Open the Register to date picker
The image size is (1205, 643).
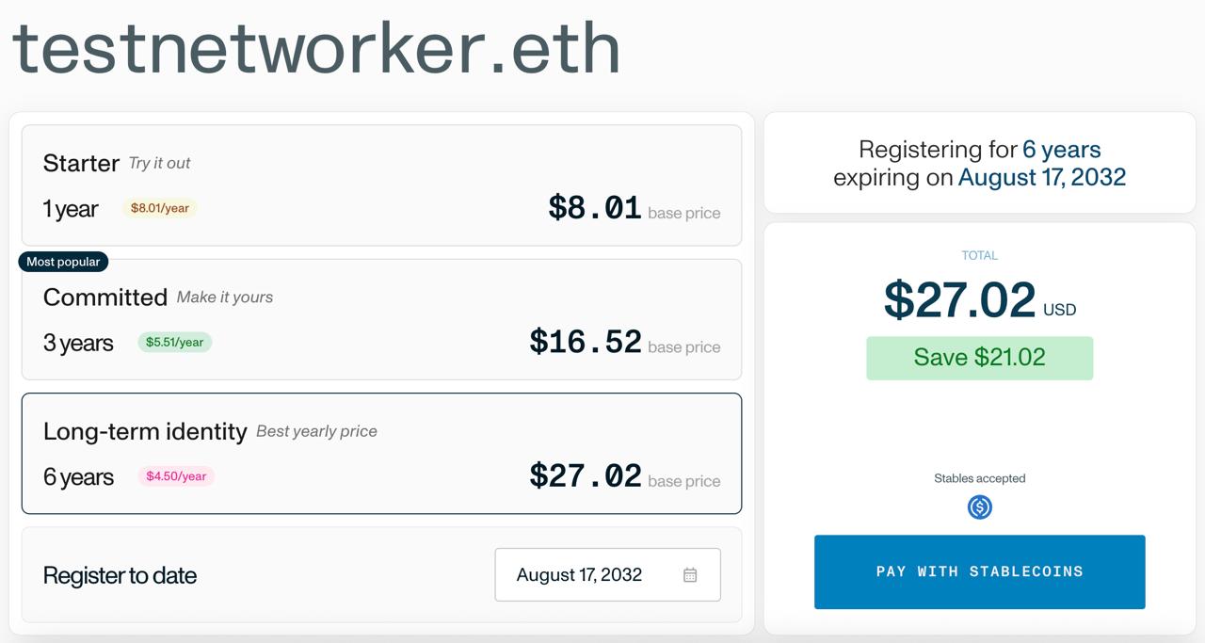(607, 574)
